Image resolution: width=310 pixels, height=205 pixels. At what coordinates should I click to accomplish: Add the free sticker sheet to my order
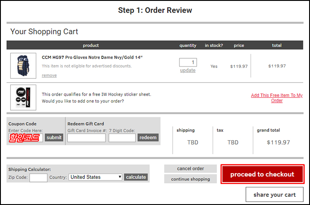click(x=277, y=98)
